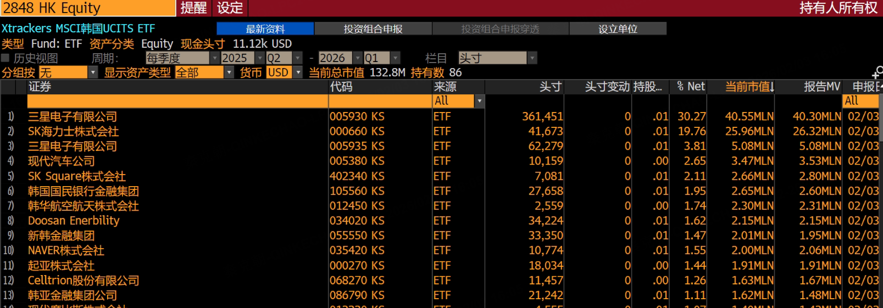Sort by the 当前市值 column header
The image size is (883, 308).
(749, 87)
